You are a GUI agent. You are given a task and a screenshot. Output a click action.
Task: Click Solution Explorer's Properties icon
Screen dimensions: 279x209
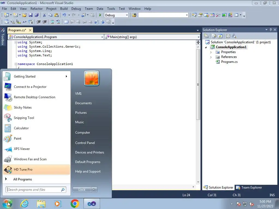206,36
